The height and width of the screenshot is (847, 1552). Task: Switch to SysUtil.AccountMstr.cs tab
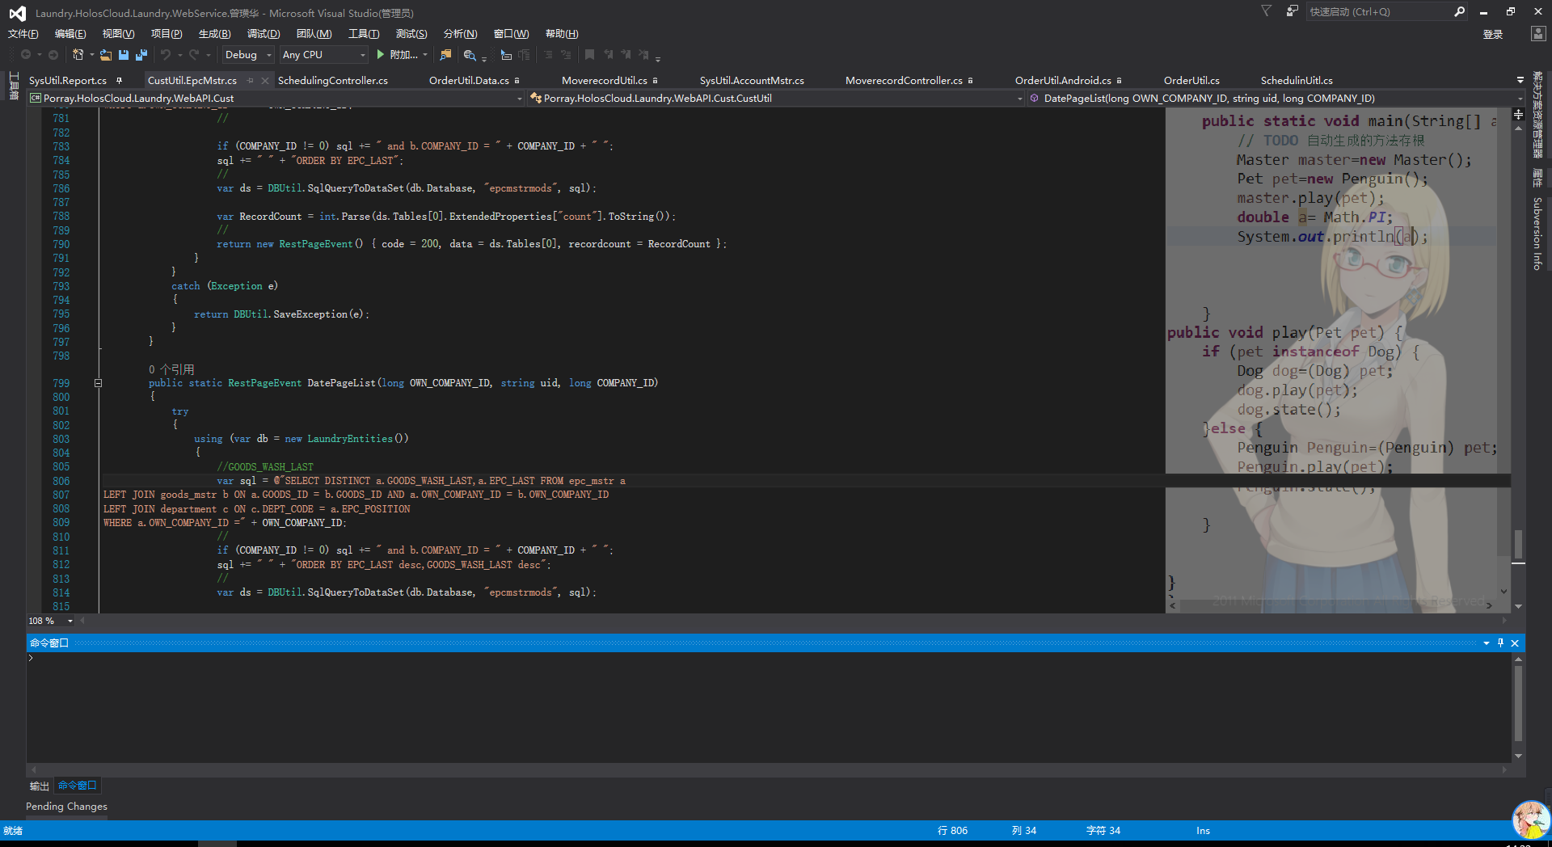(752, 81)
